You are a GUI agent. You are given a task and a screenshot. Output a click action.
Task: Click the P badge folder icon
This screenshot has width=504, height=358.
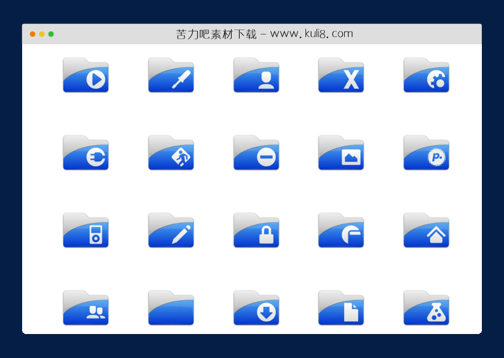pos(426,153)
